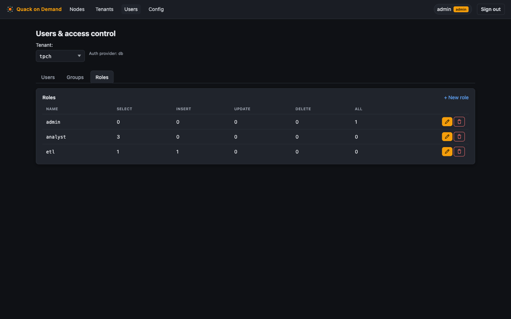This screenshot has width=511, height=319.
Task: Click the Quack on Demand sun logo icon
Action: coord(10,9)
